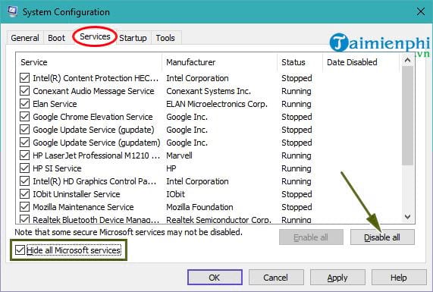Toggle the HP SI Service checkbox

coord(24,168)
